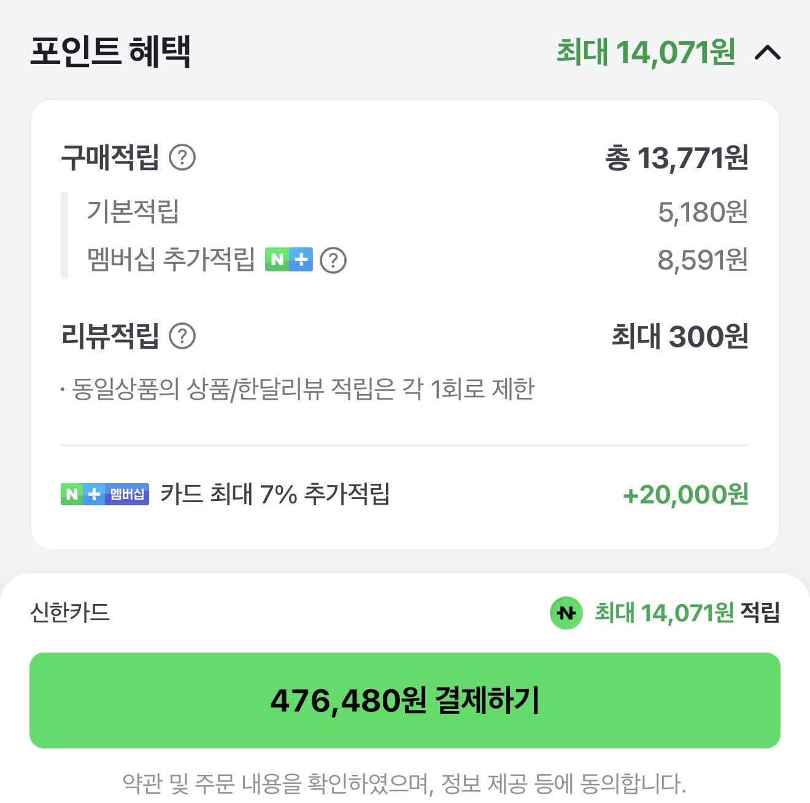
Task: Select the N+ badge next to 멤버십 추가적립
Action: (289, 260)
